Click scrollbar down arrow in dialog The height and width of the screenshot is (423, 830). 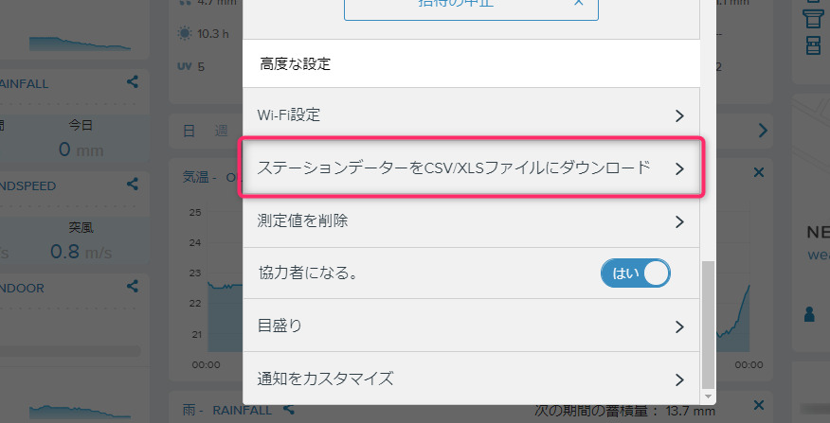pos(708,397)
